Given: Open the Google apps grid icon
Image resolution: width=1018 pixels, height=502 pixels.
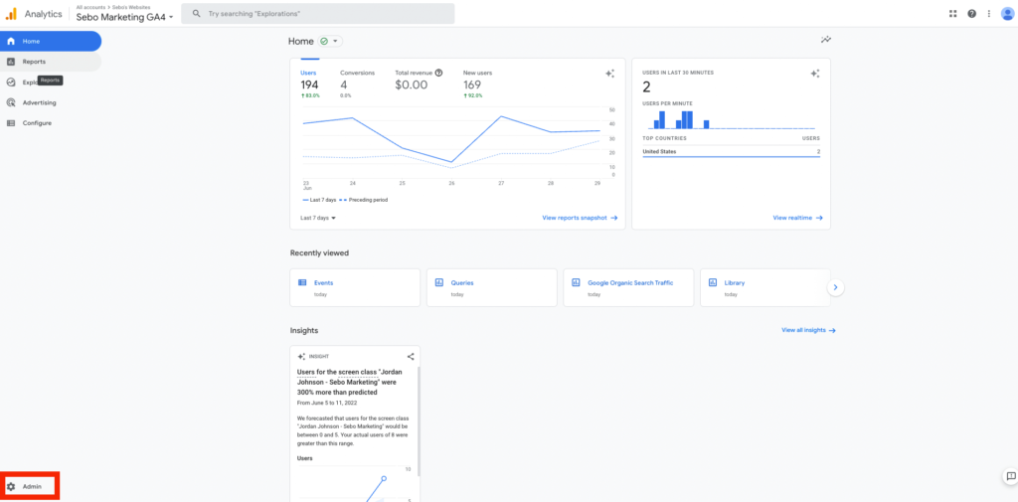Looking at the screenshot, I should [953, 14].
